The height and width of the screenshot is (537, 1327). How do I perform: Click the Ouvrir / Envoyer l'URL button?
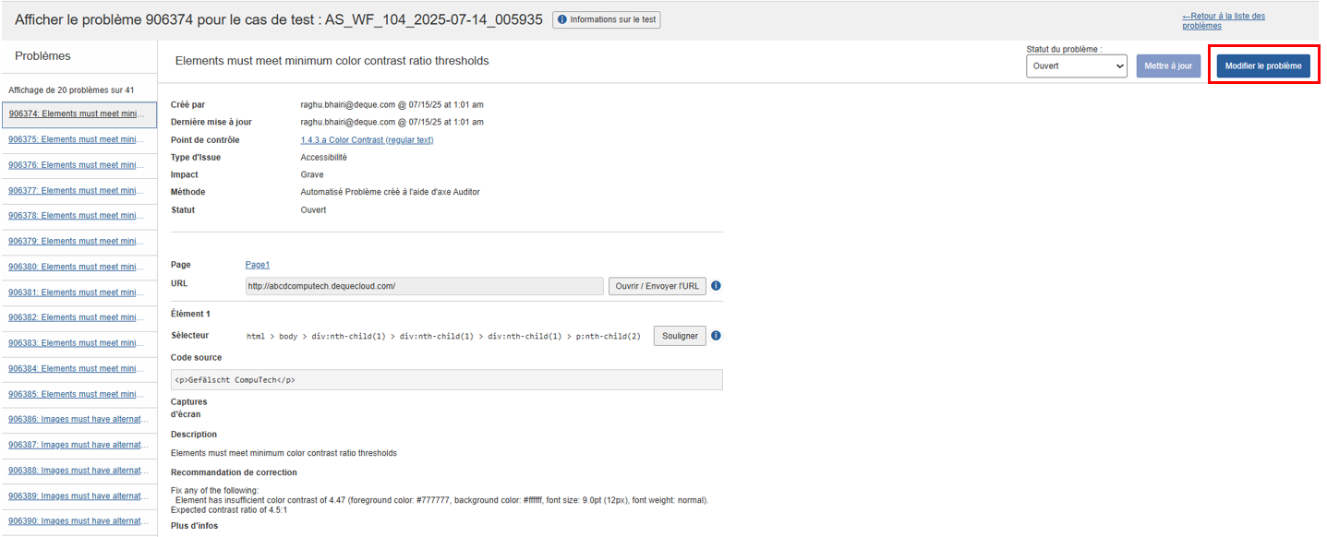pyautogui.click(x=657, y=286)
